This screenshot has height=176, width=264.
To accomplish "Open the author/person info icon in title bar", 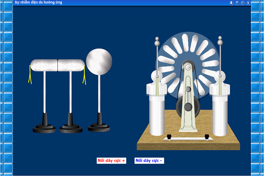I will point(231,3).
